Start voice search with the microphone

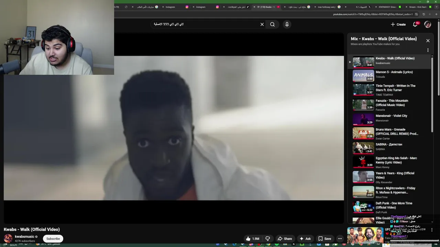click(287, 24)
